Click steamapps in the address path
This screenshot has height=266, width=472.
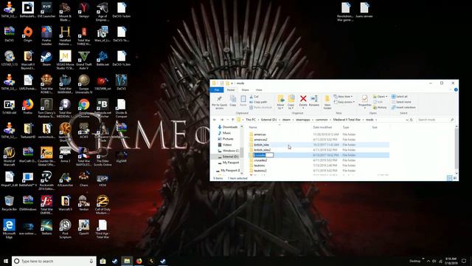coord(303,120)
